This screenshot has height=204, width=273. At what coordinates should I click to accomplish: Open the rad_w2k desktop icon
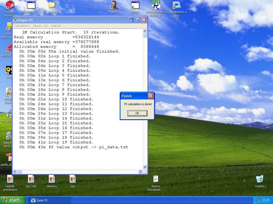click(9, 114)
